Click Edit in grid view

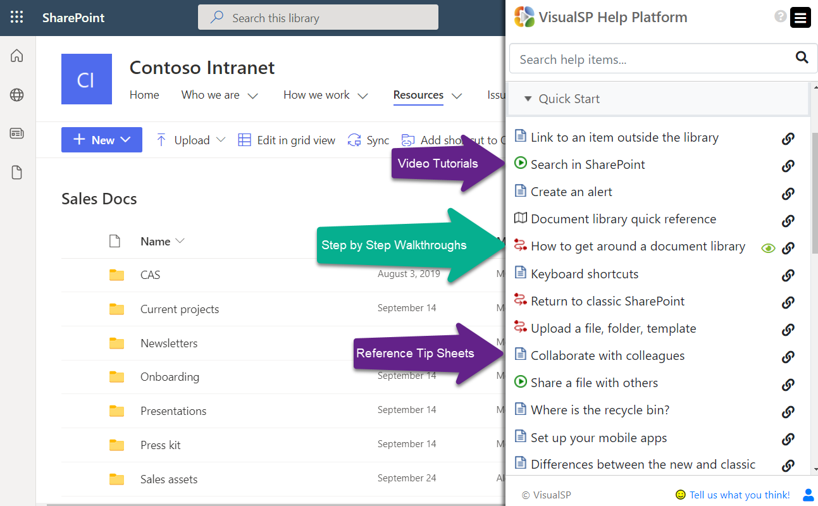click(287, 140)
